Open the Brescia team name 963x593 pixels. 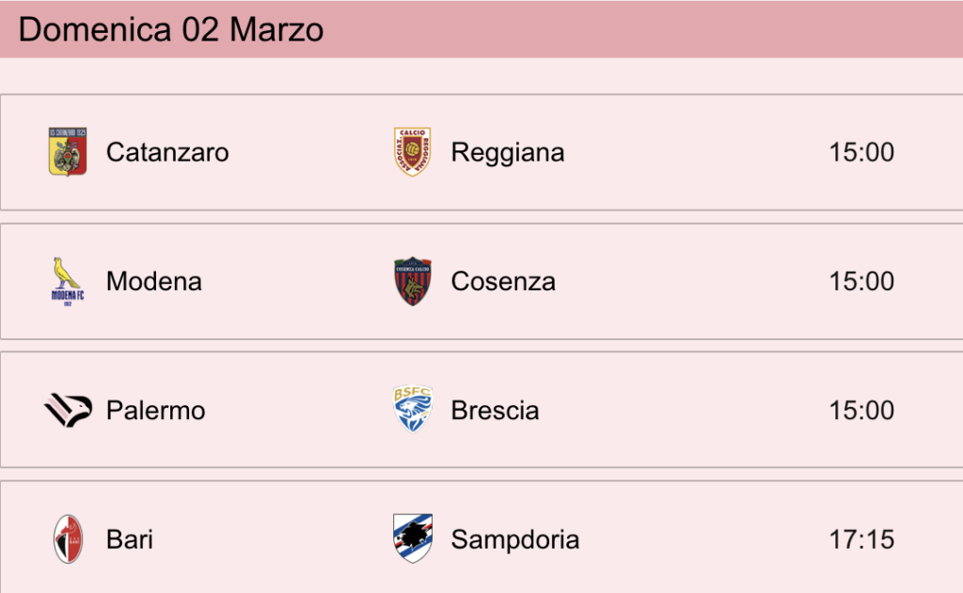tap(495, 411)
